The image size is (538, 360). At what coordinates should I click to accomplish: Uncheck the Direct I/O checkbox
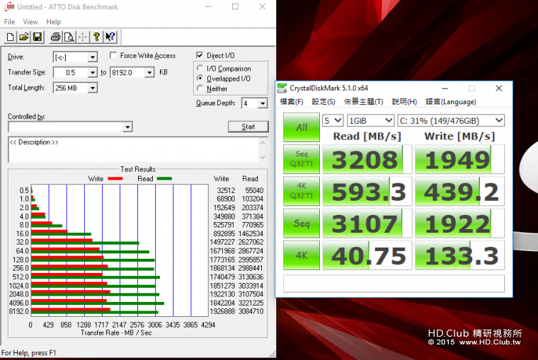[200, 56]
